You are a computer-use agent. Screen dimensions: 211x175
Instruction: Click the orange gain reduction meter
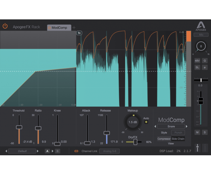pos(188,36)
